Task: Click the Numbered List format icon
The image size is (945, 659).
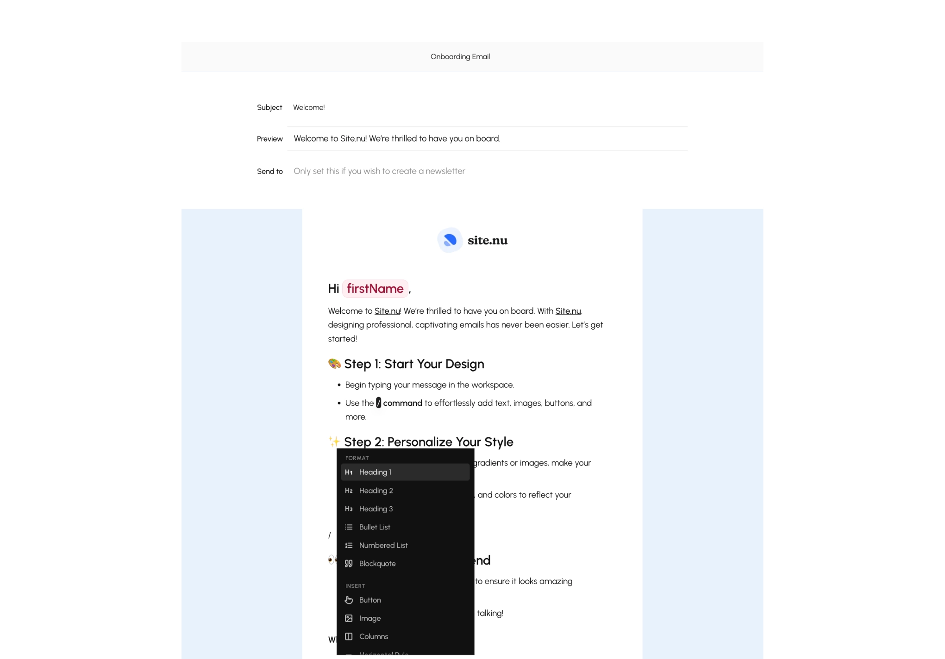Action: (x=349, y=545)
